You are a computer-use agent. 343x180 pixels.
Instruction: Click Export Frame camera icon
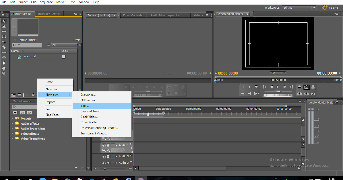click(313, 94)
